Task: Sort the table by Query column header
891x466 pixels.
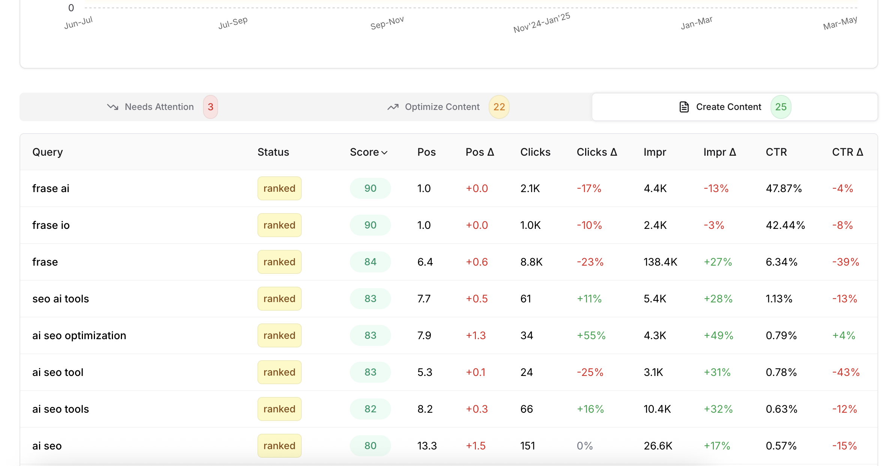Action: [48, 152]
